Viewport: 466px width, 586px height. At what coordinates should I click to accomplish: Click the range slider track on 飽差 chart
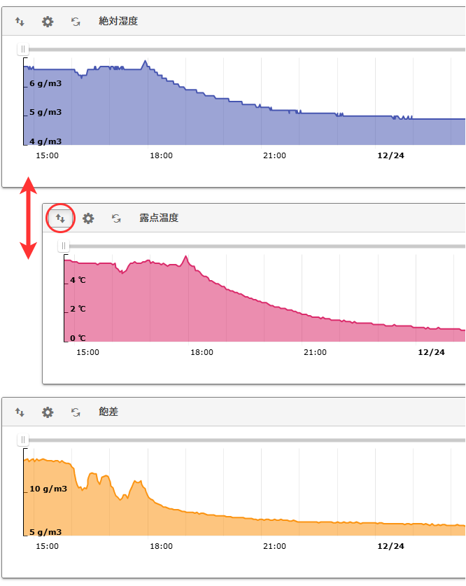coord(246,440)
